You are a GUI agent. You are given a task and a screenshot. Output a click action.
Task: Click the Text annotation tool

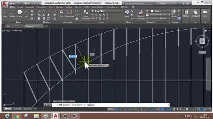coord(61,14)
